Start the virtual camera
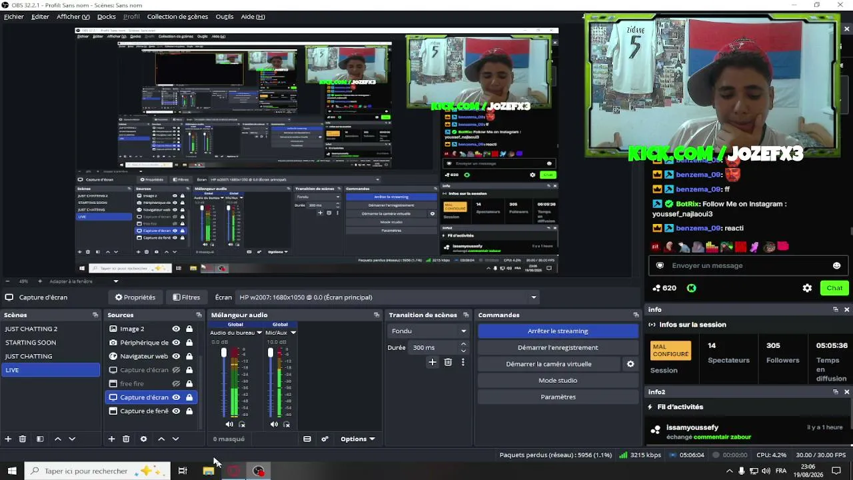Screen dimensions: 853x480 click(x=548, y=364)
